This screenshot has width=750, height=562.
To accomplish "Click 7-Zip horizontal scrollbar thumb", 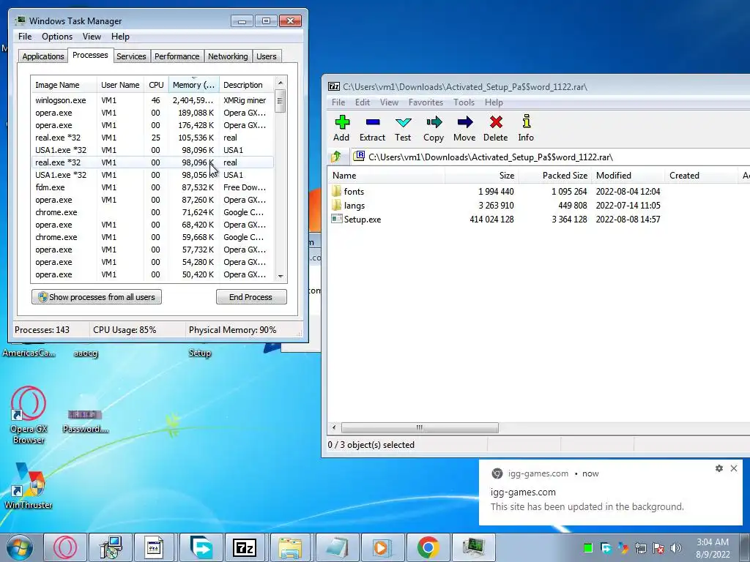I will [x=420, y=427].
